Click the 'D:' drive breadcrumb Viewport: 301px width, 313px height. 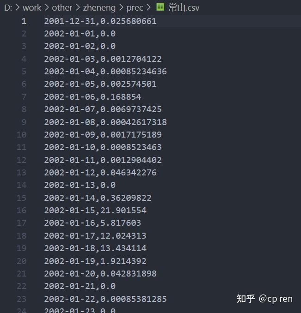[8, 8]
